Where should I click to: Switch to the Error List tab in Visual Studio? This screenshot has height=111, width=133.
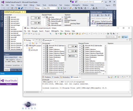pos(14,70)
